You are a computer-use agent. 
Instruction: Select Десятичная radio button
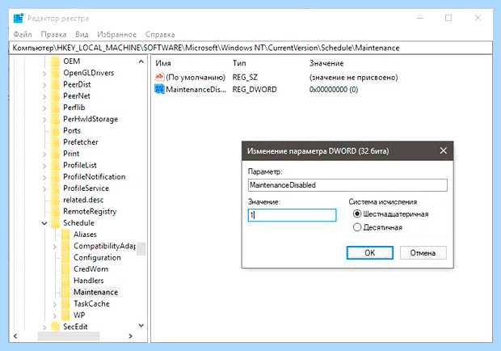(x=357, y=227)
